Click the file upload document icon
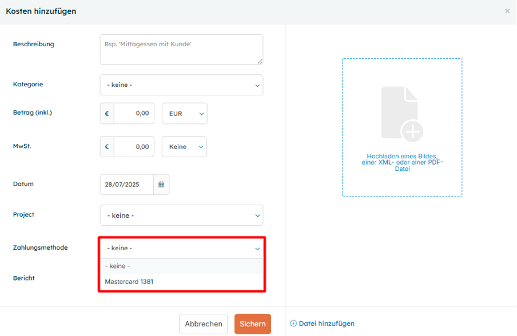The image size is (517, 336). pos(401,113)
